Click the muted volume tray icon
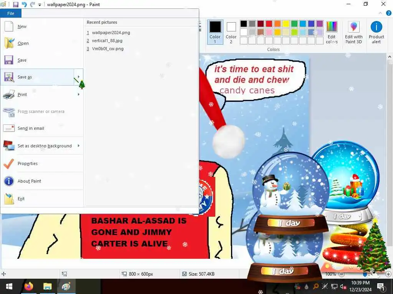 (x=343, y=286)
